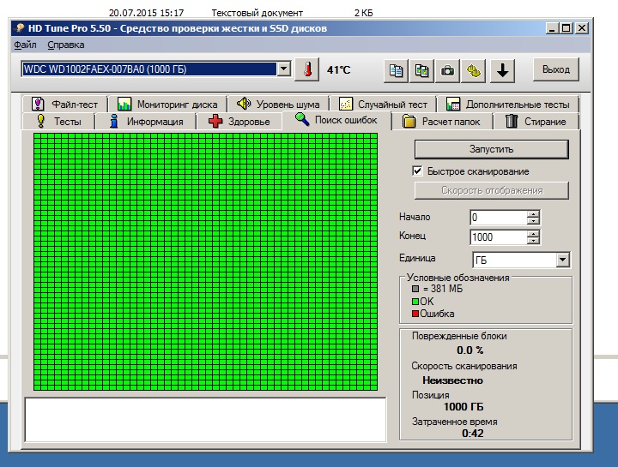Select the Поиск ошибок tab

click(x=336, y=120)
